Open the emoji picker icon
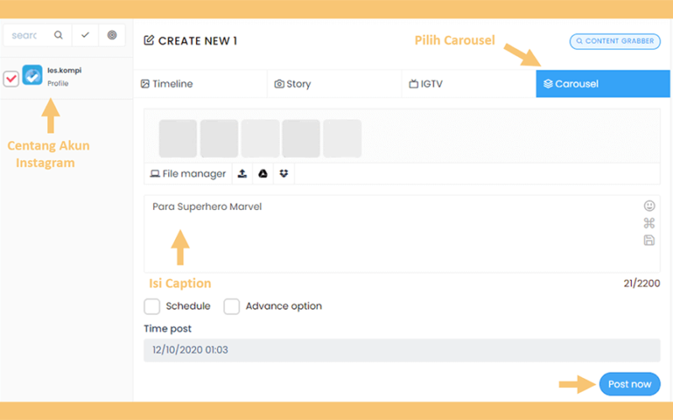Screen dimensions: 673x420 pyautogui.click(x=649, y=206)
